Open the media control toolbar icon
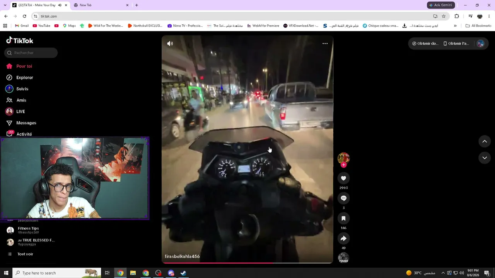This screenshot has height=278, width=495. [x=470, y=16]
